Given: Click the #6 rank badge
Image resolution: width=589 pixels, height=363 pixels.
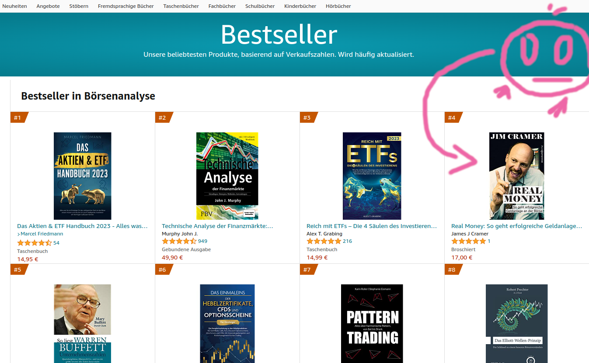Looking at the screenshot, I should coord(163,270).
